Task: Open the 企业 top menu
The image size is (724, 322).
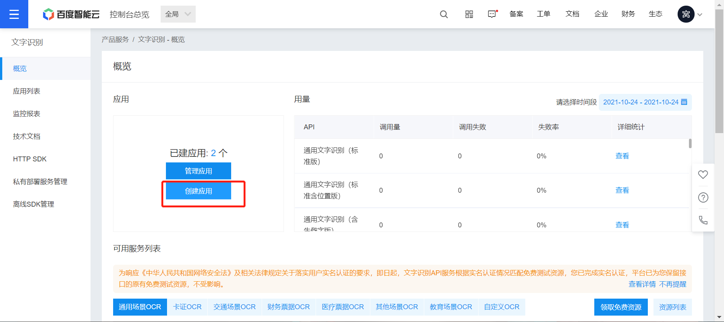Action: (601, 14)
